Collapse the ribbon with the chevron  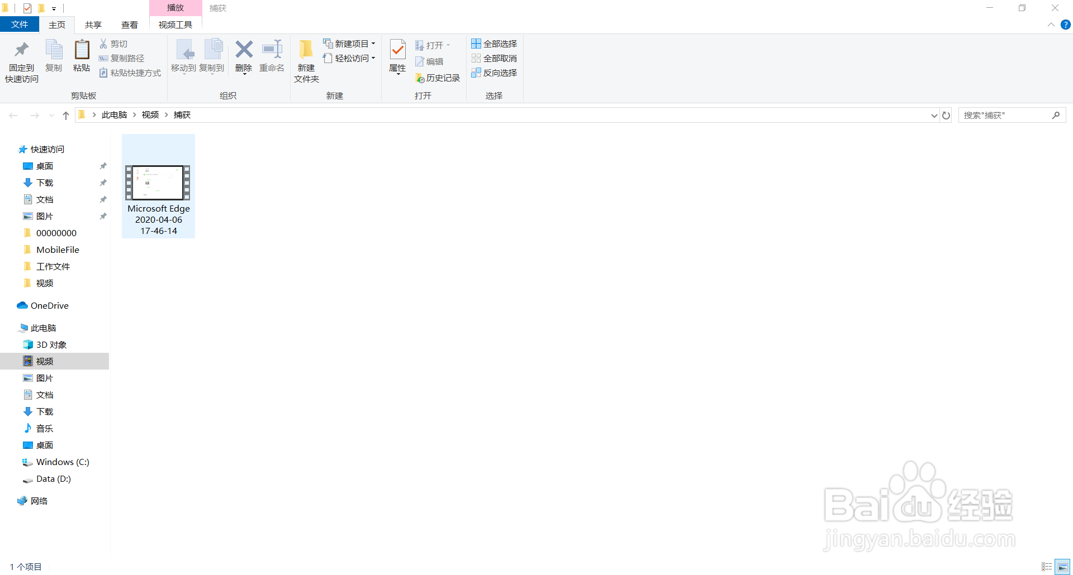pyautogui.click(x=1051, y=25)
